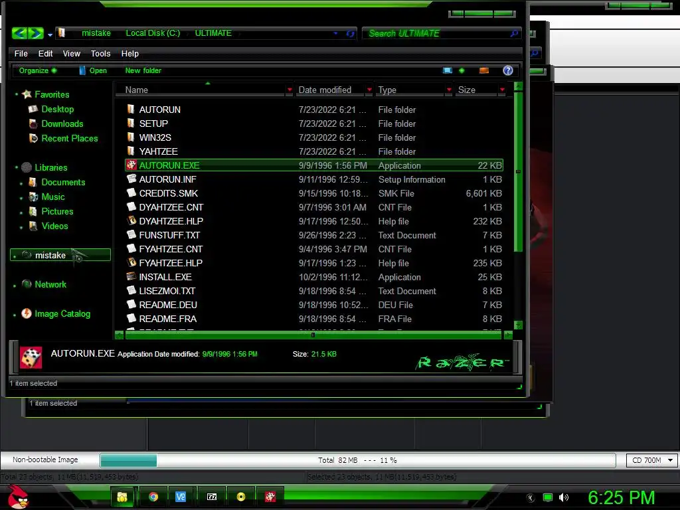Open the Date modified filter dropdown
This screenshot has height=510, width=680.
(369, 90)
